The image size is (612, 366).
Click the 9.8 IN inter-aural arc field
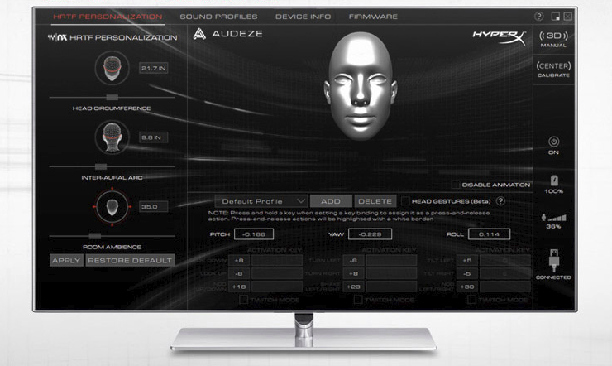pyautogui.click(x=153, y=137)
